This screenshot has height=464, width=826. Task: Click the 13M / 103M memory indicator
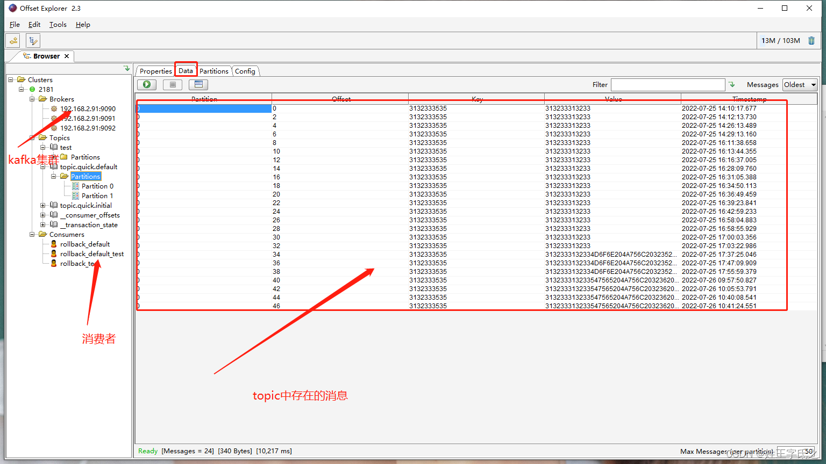coord(780,40)
